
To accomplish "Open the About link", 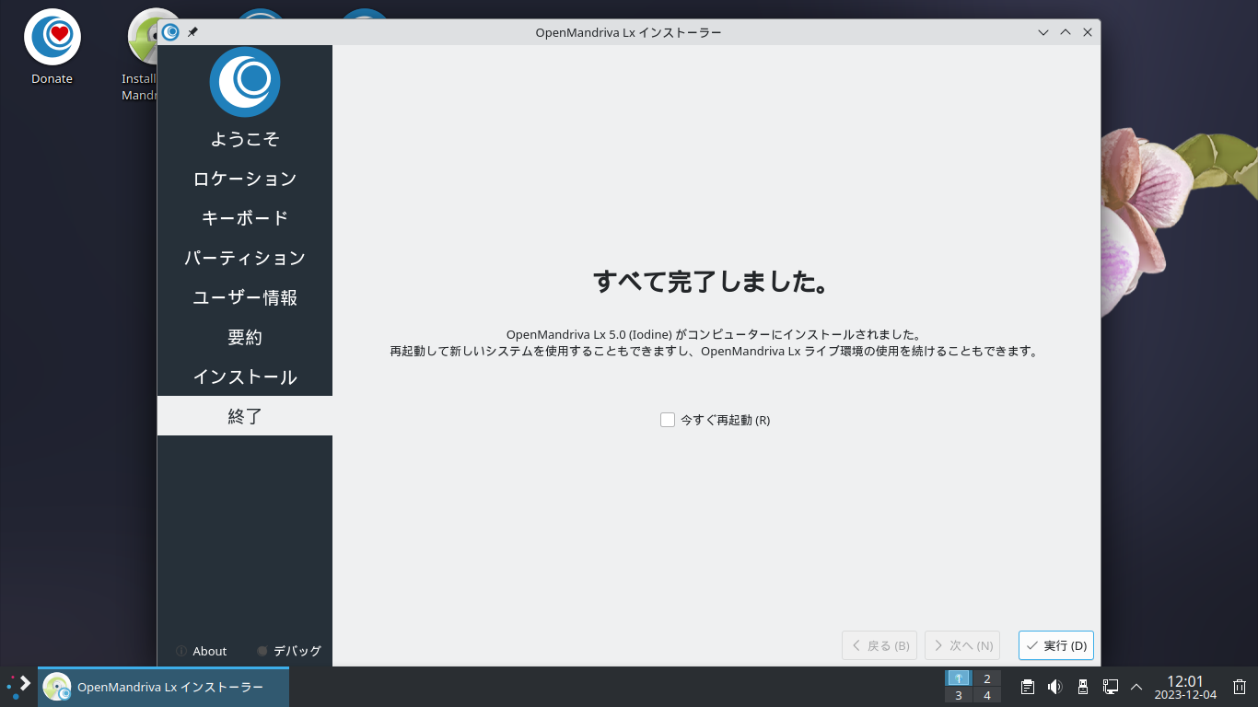I will click(x=201, y=651).
